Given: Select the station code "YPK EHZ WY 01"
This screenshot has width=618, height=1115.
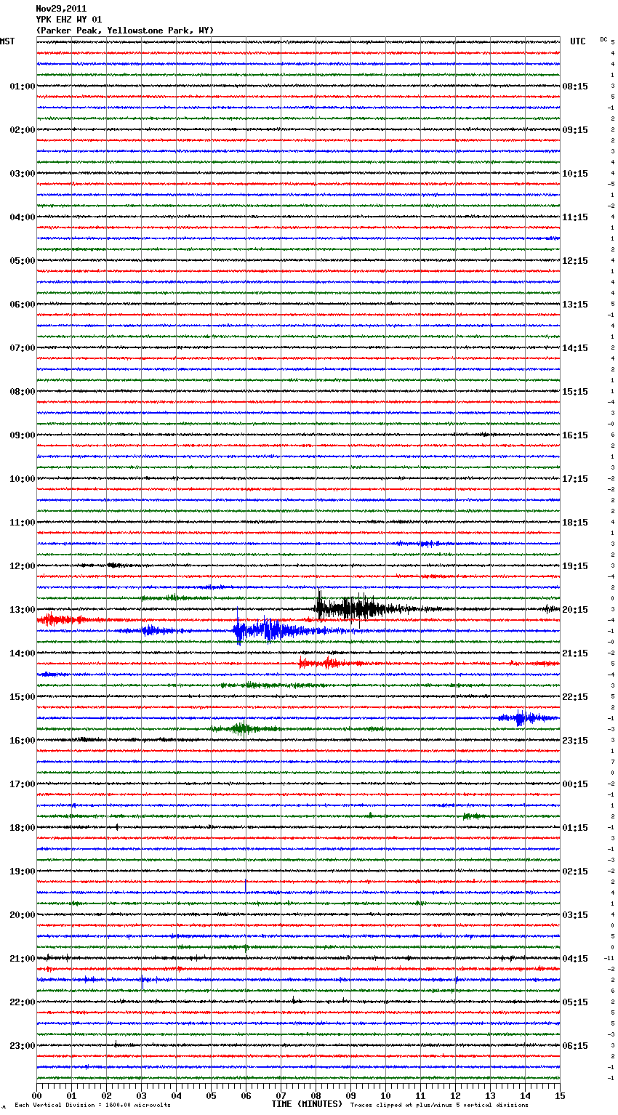Looking at the screenshot, I should point(69,20).
